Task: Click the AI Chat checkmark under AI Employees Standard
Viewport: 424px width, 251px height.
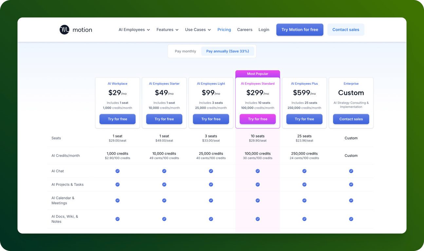Action: (258, 171)
